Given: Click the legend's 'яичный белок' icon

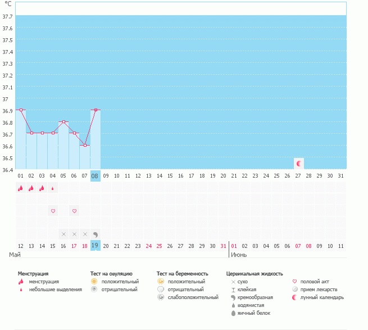Looking at the screenshot, I should click(233, 313).
